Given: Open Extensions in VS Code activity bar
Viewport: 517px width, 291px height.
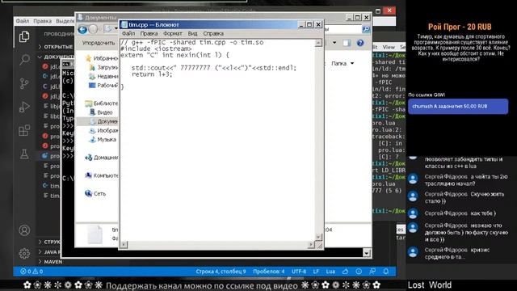Looking at the screenshot, I should tap(24, 130).
